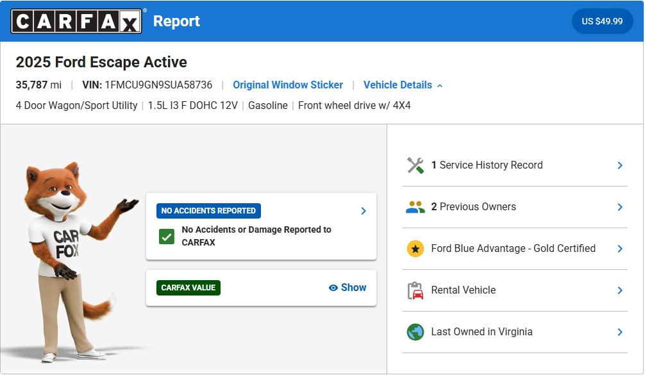Screen dimensions: 645x375
Task: Click the US $49.99 price button
Action: point(602,21)
